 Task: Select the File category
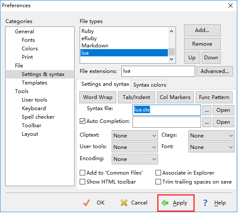pos(19,66)
